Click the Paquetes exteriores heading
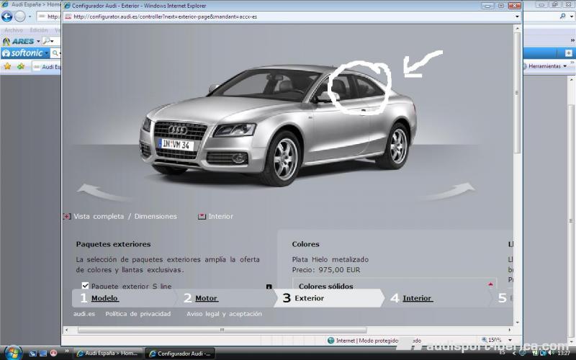 point(113,244)
